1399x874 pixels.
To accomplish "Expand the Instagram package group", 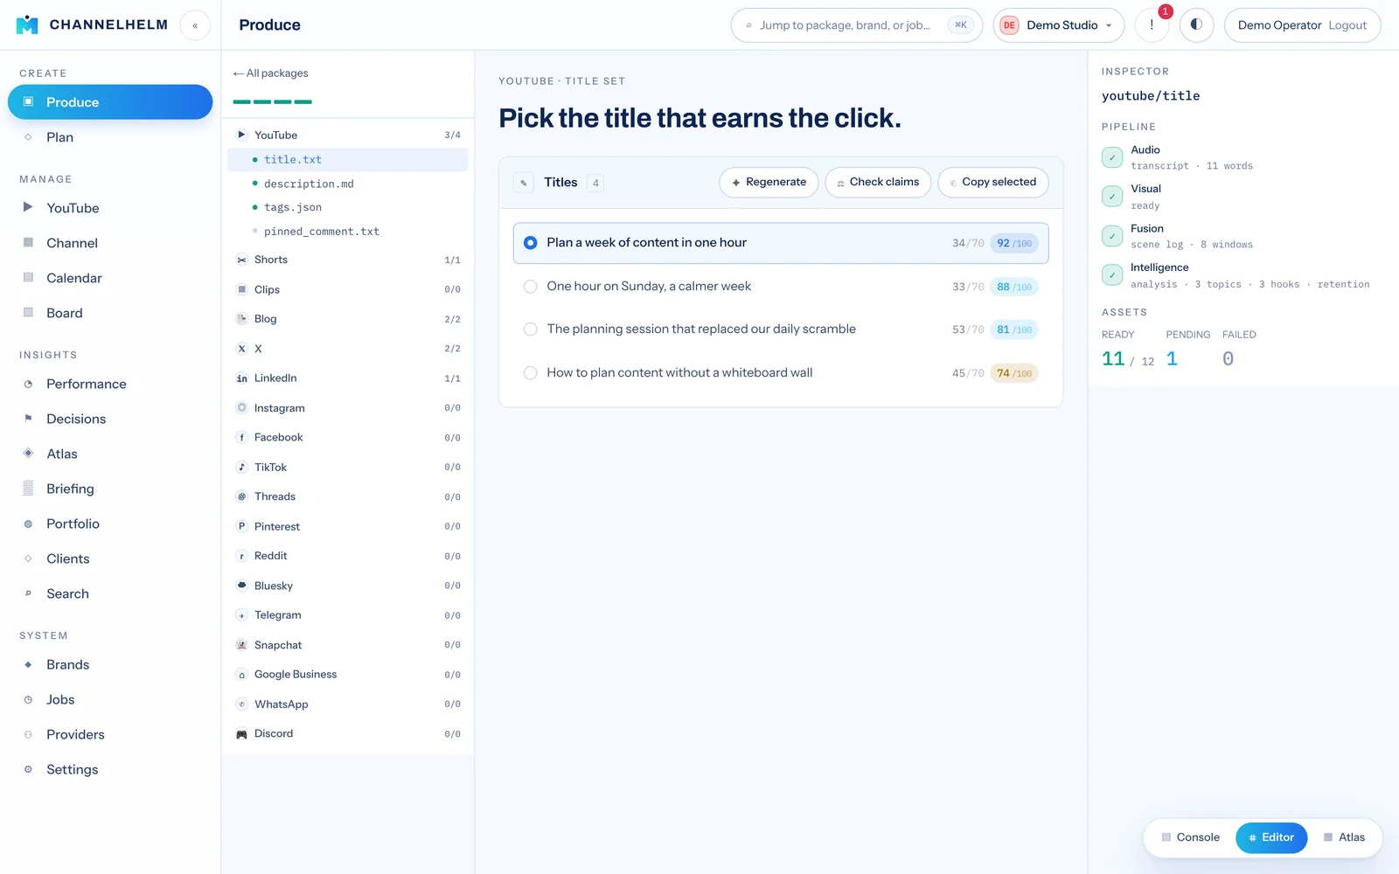I will click(348, 408).
